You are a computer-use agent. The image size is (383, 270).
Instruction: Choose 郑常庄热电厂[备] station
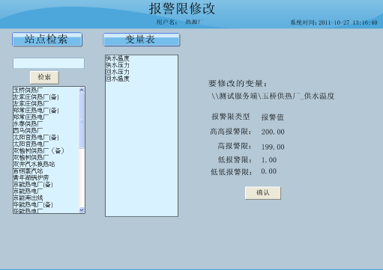(36, 110)
